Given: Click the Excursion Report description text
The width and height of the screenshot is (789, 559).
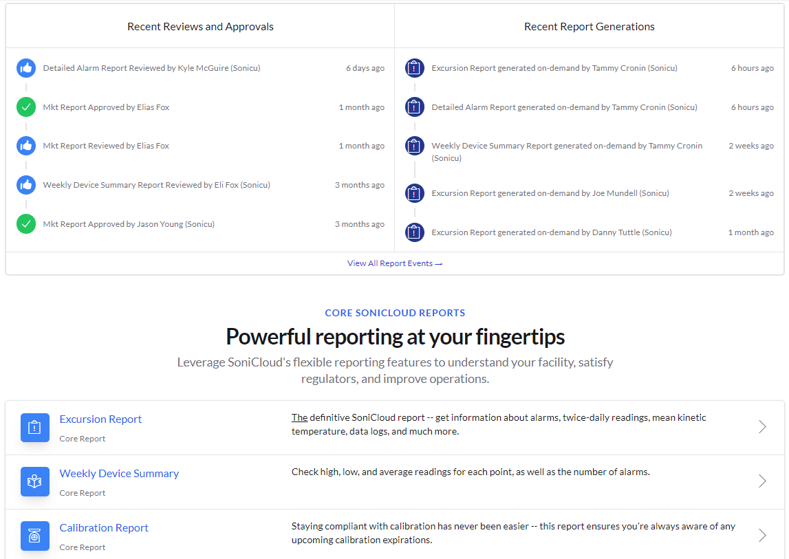Looking at the screenshot, I should click(499, 424).
